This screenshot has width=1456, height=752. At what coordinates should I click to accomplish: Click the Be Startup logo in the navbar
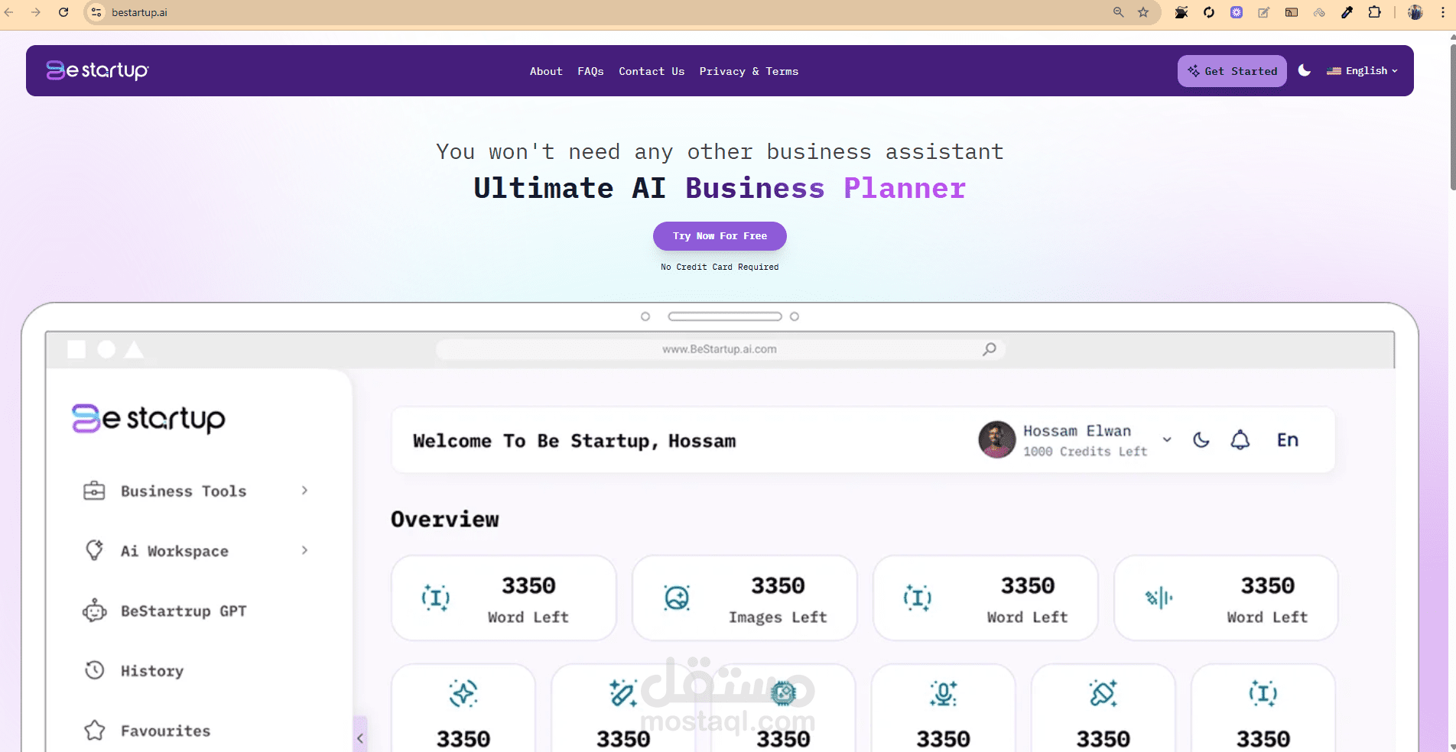(x=97, y=70)
